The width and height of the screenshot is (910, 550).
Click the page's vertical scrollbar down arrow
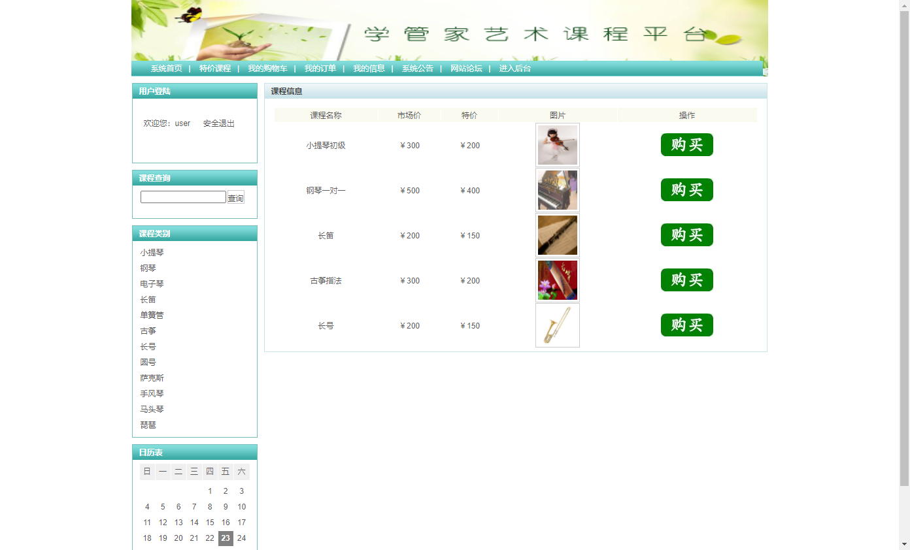(904, 544)
